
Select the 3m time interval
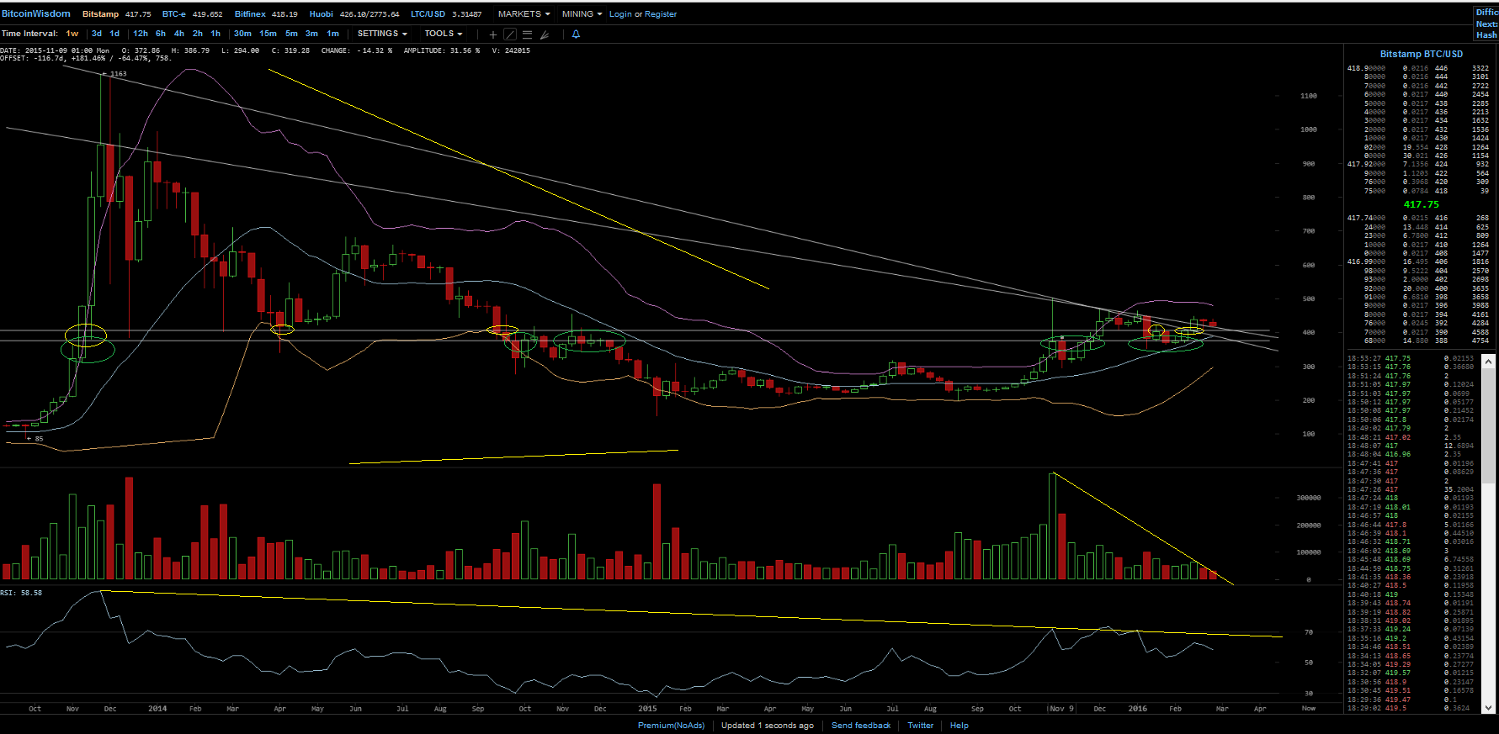[311, 34]
